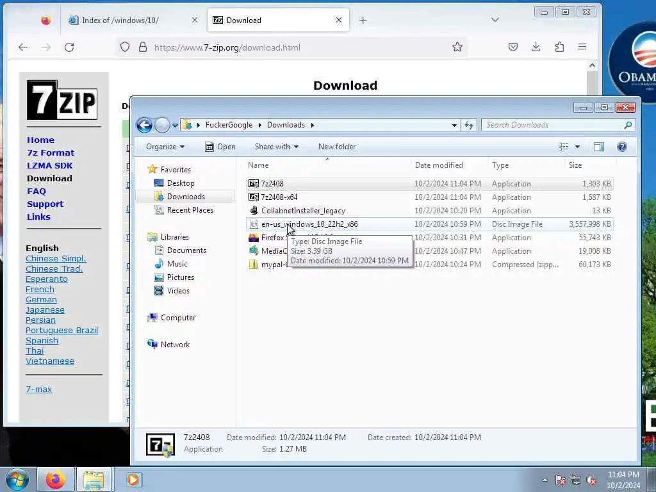Sort by Size column header
656x492 pixels.
pyautogui.click(x=590, y=165)
